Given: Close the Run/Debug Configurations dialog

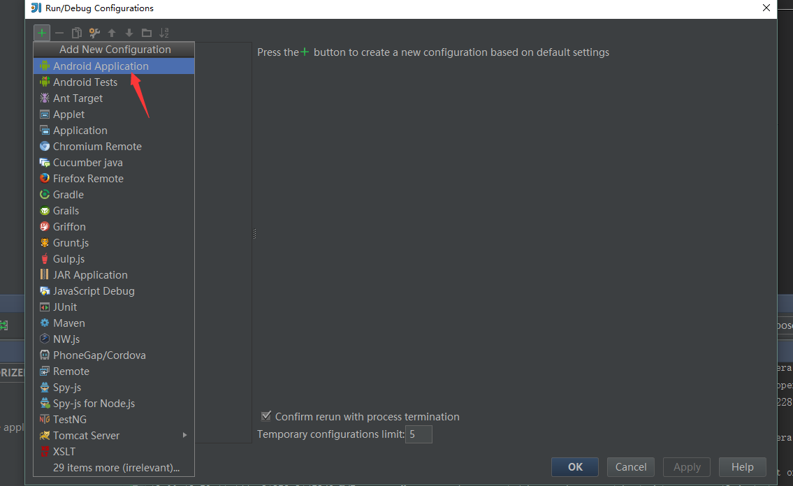Looking at the screenshot, I should 766,8.
